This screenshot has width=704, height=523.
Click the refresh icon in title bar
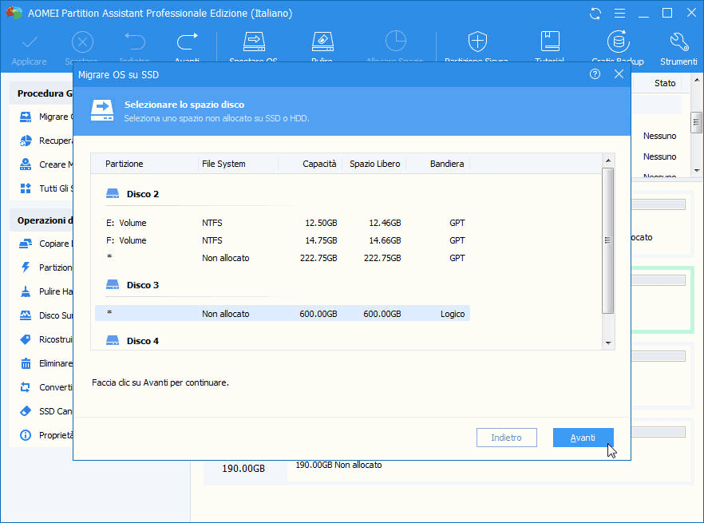coord(595,14)
